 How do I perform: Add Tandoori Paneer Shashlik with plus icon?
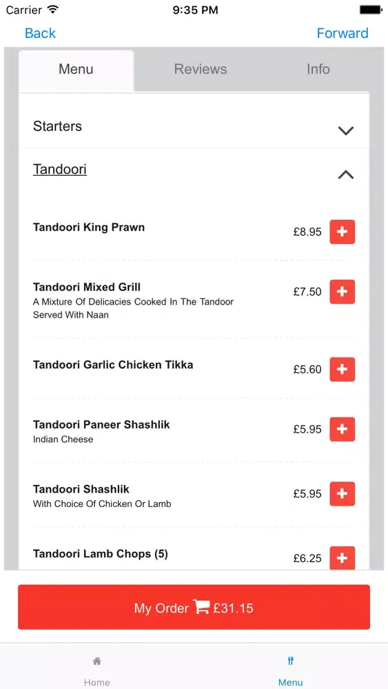[343, 429]
